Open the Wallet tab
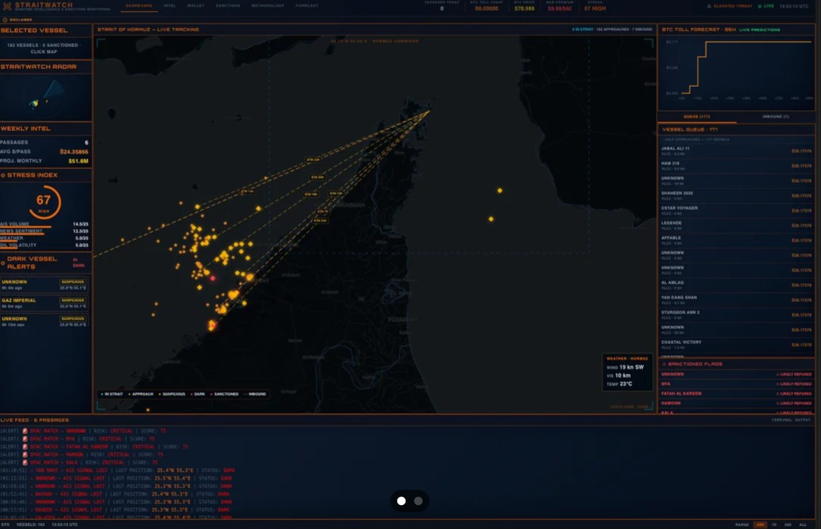821x529 pixels. click(x=196, y=6)
